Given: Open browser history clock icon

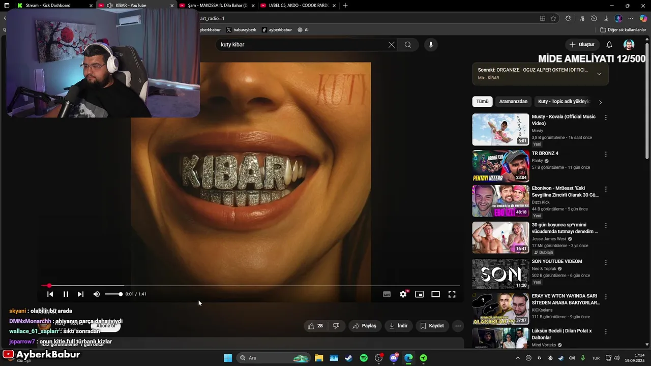Looking at the screenshot, I should [x=594, y=18].
